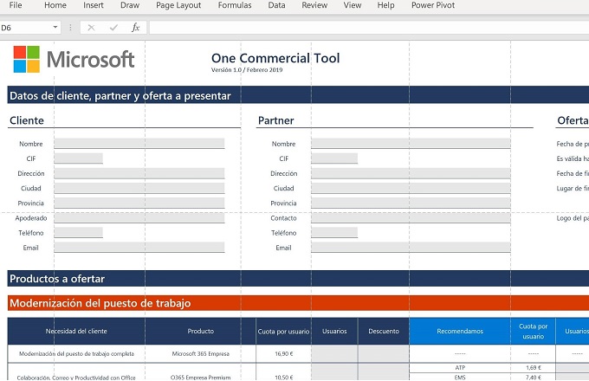Select the Cliente Email input field
589x381 pixels.
pyautogui.click(x=139, y=248)
